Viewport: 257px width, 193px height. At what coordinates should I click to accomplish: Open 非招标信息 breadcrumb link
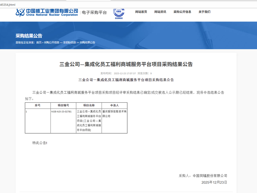tap(70, 43)
